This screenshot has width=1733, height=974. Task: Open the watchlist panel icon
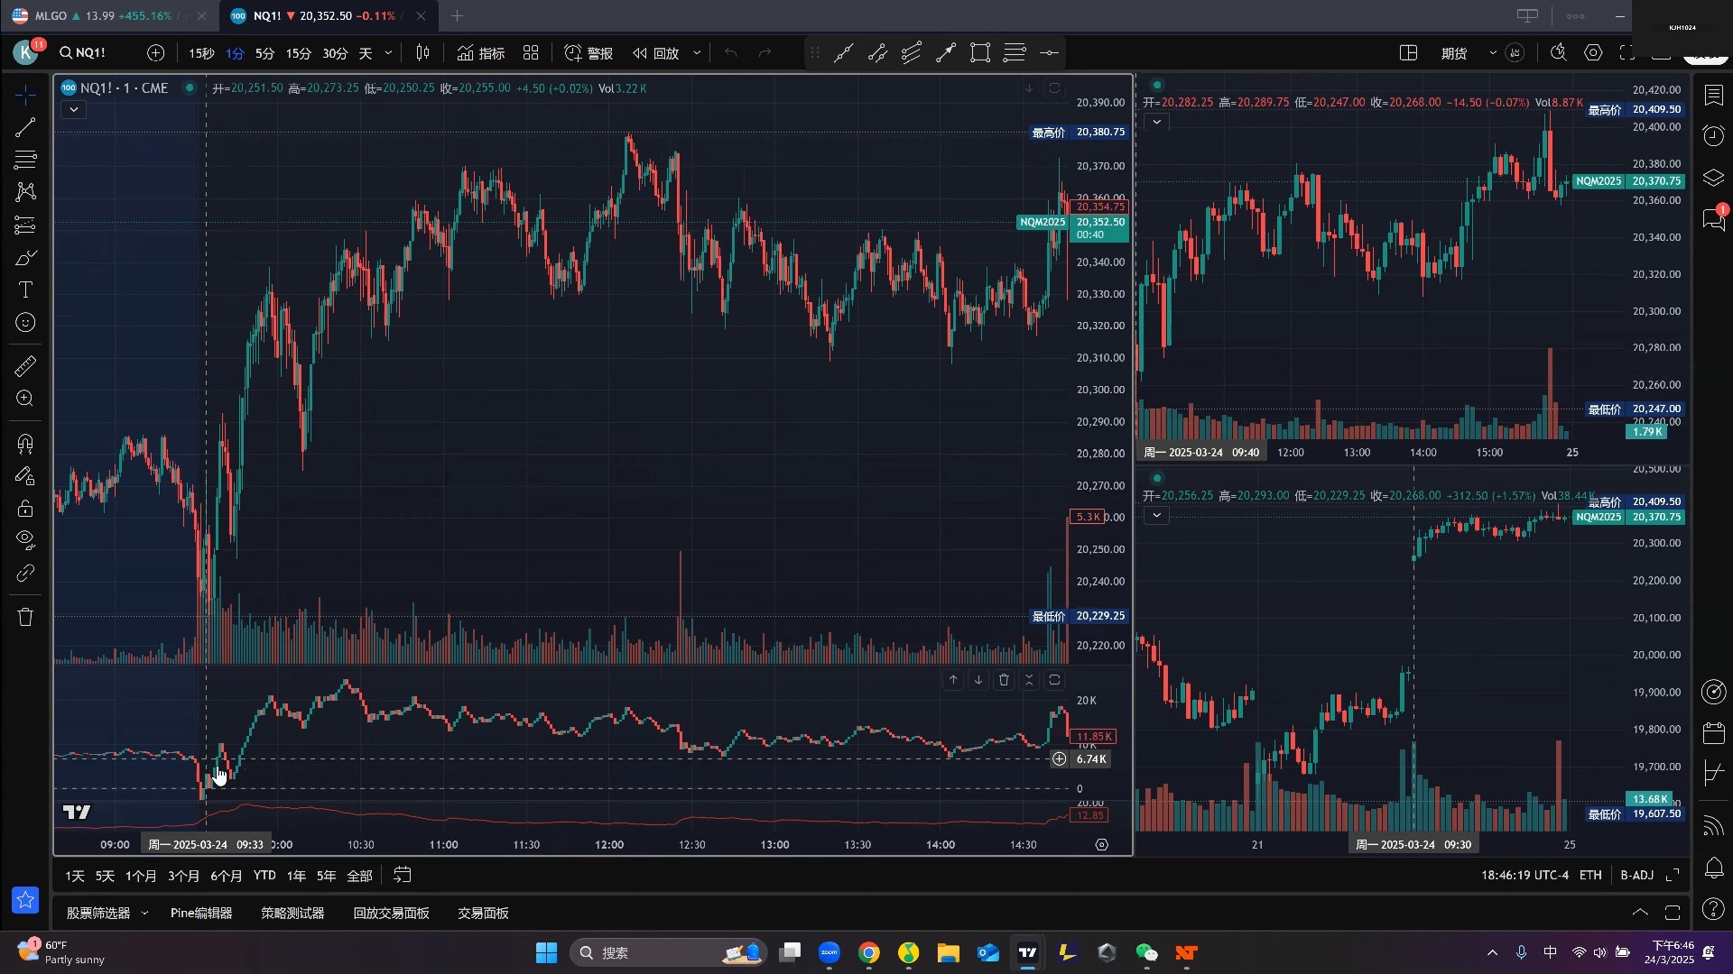[x=1714, y=95]
